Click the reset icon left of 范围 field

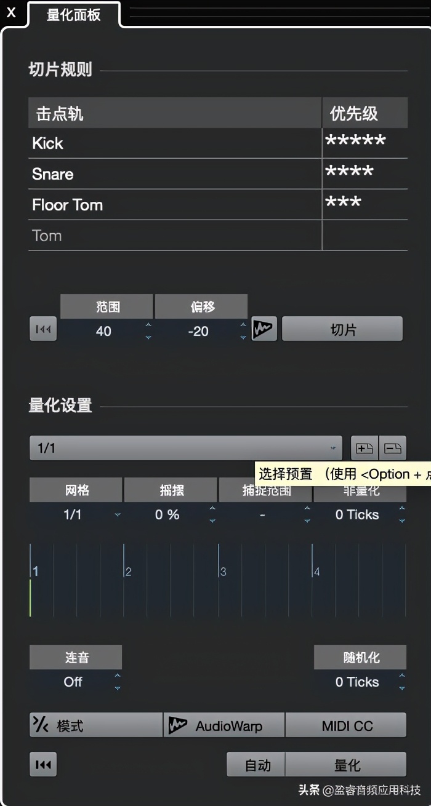pyautogui.click(x=42, y=329)
